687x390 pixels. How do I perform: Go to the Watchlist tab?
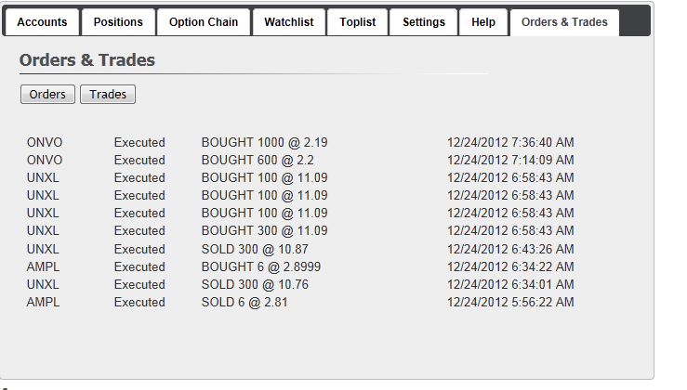[289, 22]
